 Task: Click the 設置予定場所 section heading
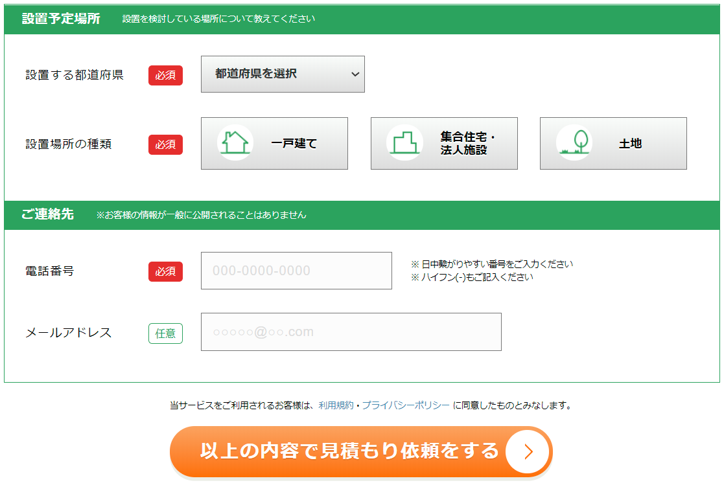61,19
